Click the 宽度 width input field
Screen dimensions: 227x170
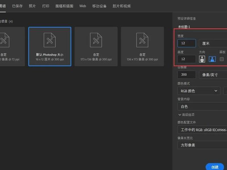pos(187,43)
